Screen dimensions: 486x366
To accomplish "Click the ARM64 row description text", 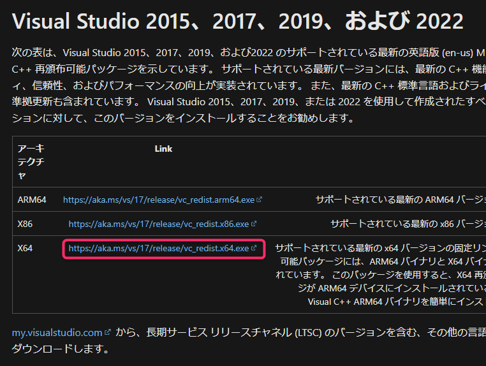I will point(401,200).
